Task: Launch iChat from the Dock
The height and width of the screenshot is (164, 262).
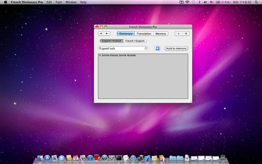Action: (x=62, y=158)
